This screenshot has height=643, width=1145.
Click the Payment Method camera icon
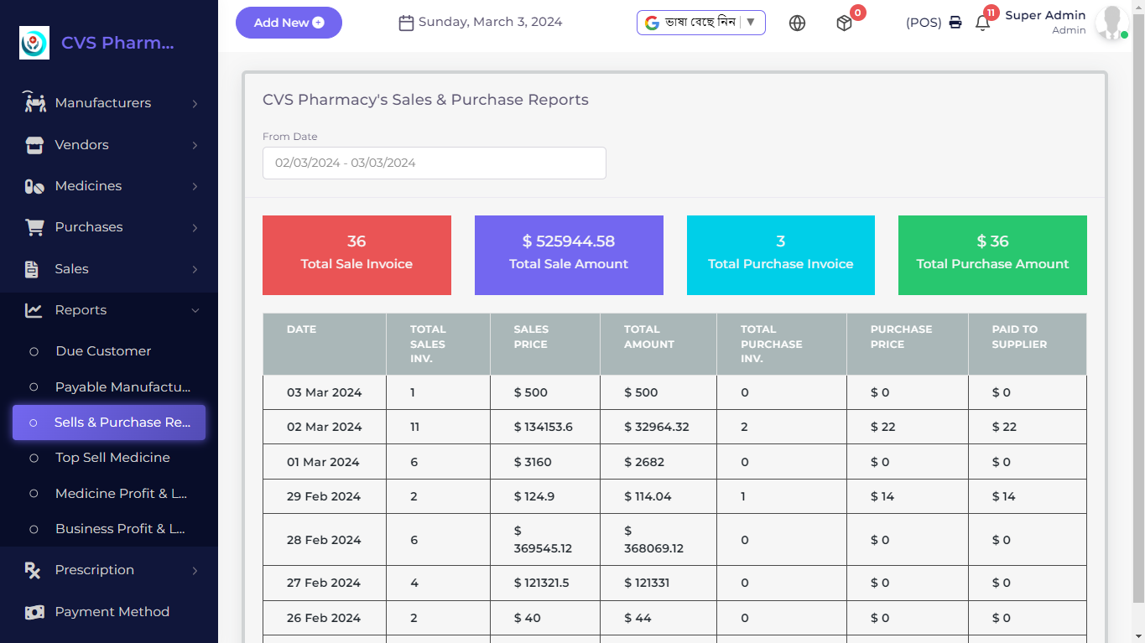pyautogui.click(x=34, y=612)
